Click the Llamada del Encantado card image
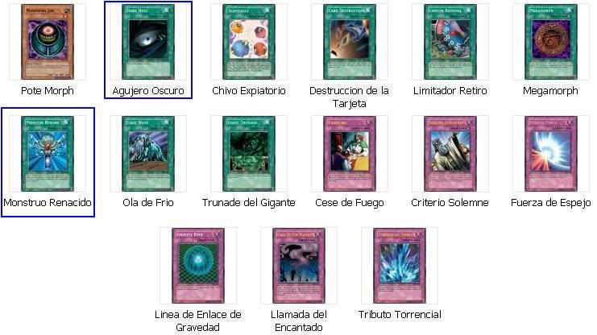The width and height of the screenshot is (597, 335). point(299,266)
